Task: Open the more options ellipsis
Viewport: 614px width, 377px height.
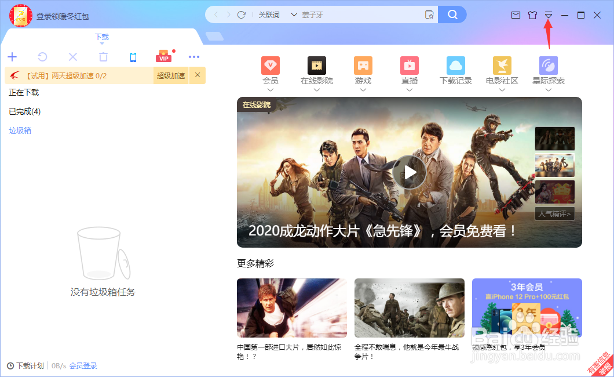Action: [x=194, y=57]
